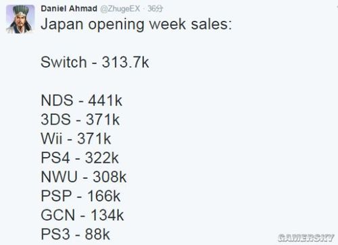
Task: Click the 3DS - 371k line
Action: [x=80, y=119]
